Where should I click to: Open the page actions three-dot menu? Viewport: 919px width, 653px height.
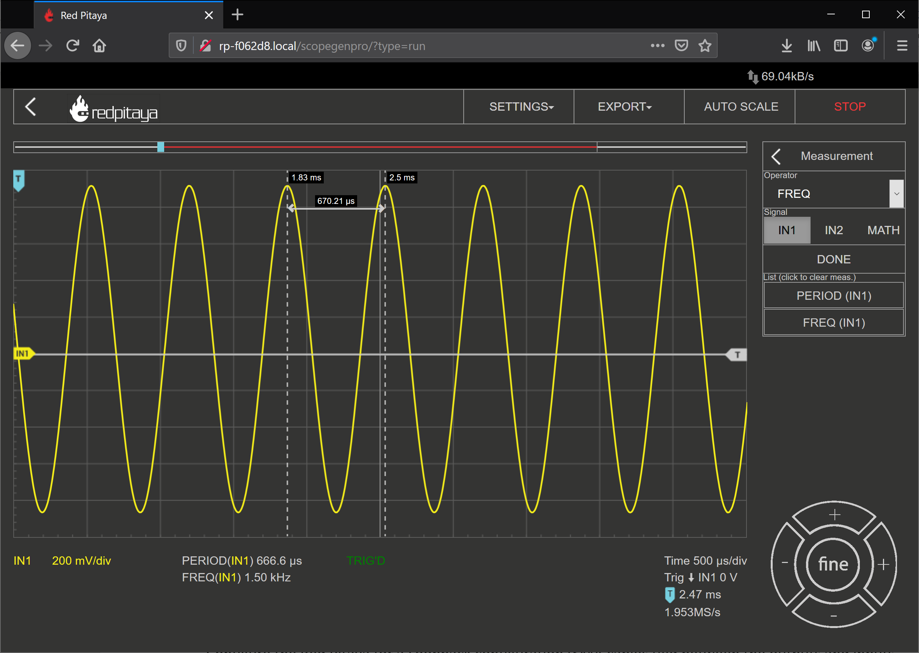[657, 45]
